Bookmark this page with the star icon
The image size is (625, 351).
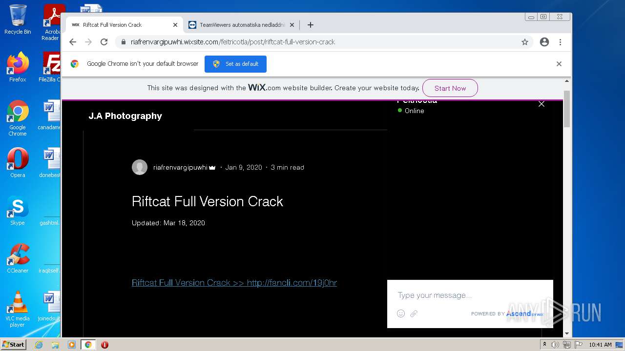tap(525, 42)
